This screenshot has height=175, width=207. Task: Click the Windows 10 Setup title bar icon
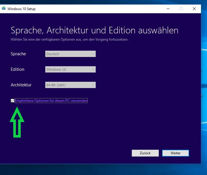pos(3,8)
